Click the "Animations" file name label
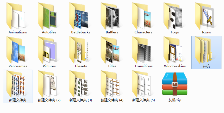 (18, 32)
